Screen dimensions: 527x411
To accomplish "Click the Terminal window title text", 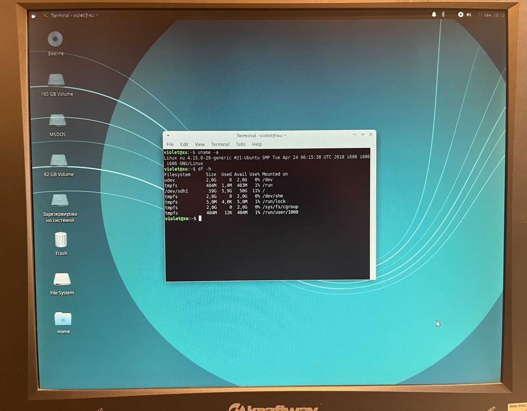I will click(x=261, y=135).
